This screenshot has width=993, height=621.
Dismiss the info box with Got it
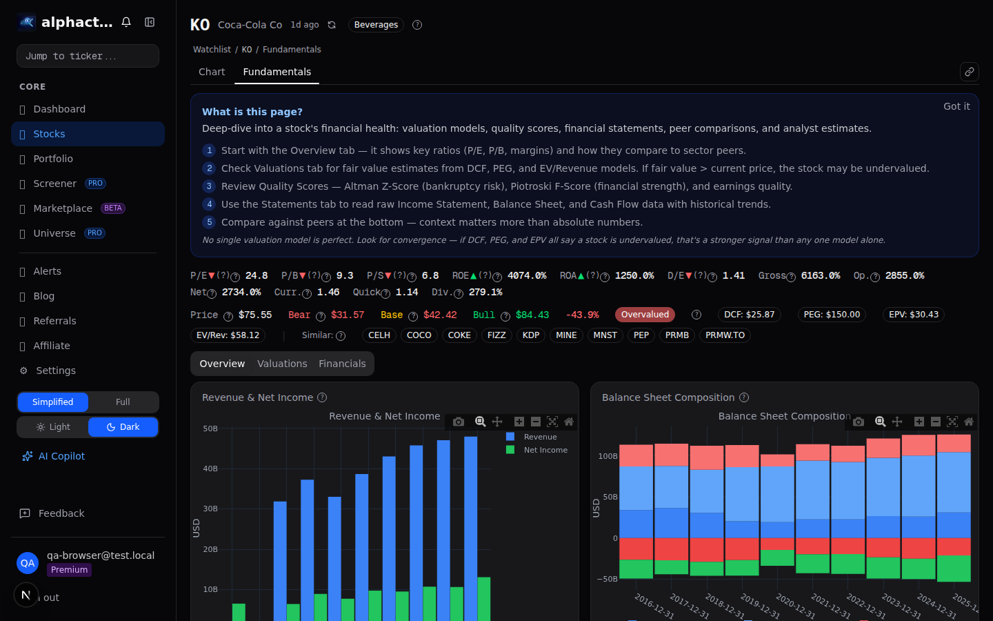(x=956, y=106)
